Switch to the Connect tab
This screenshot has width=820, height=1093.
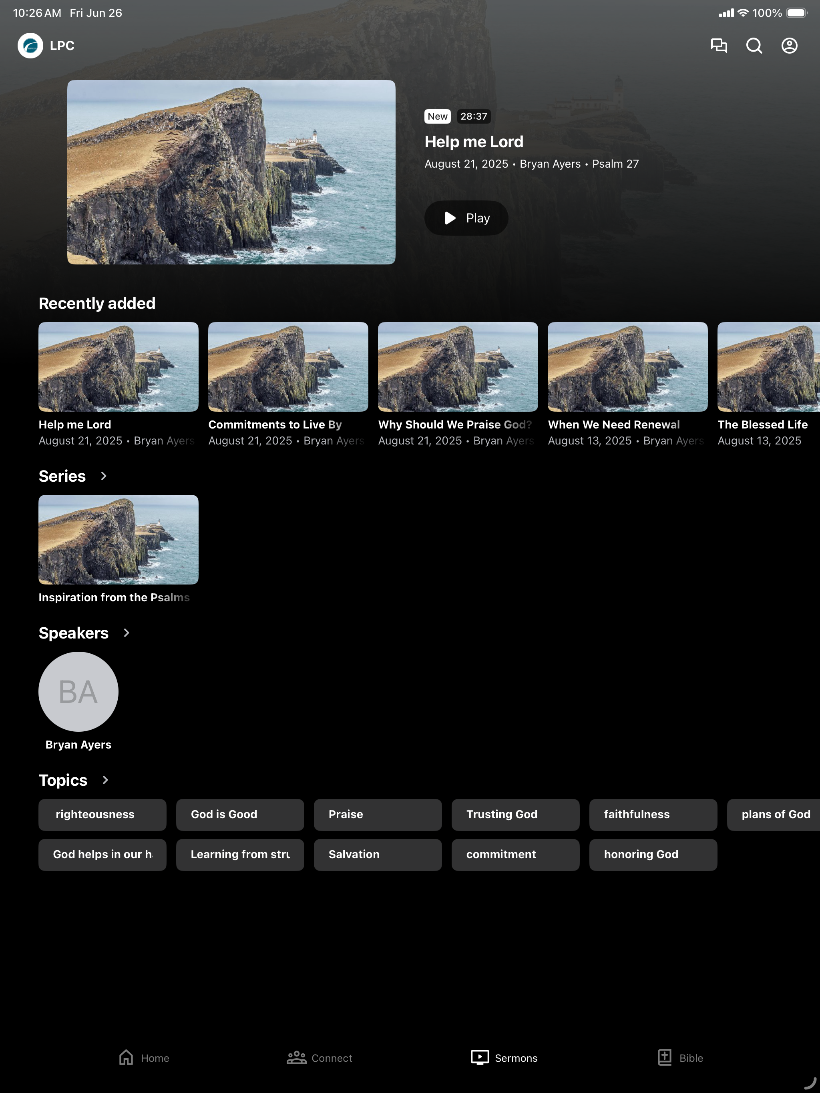coord(320,1058)
